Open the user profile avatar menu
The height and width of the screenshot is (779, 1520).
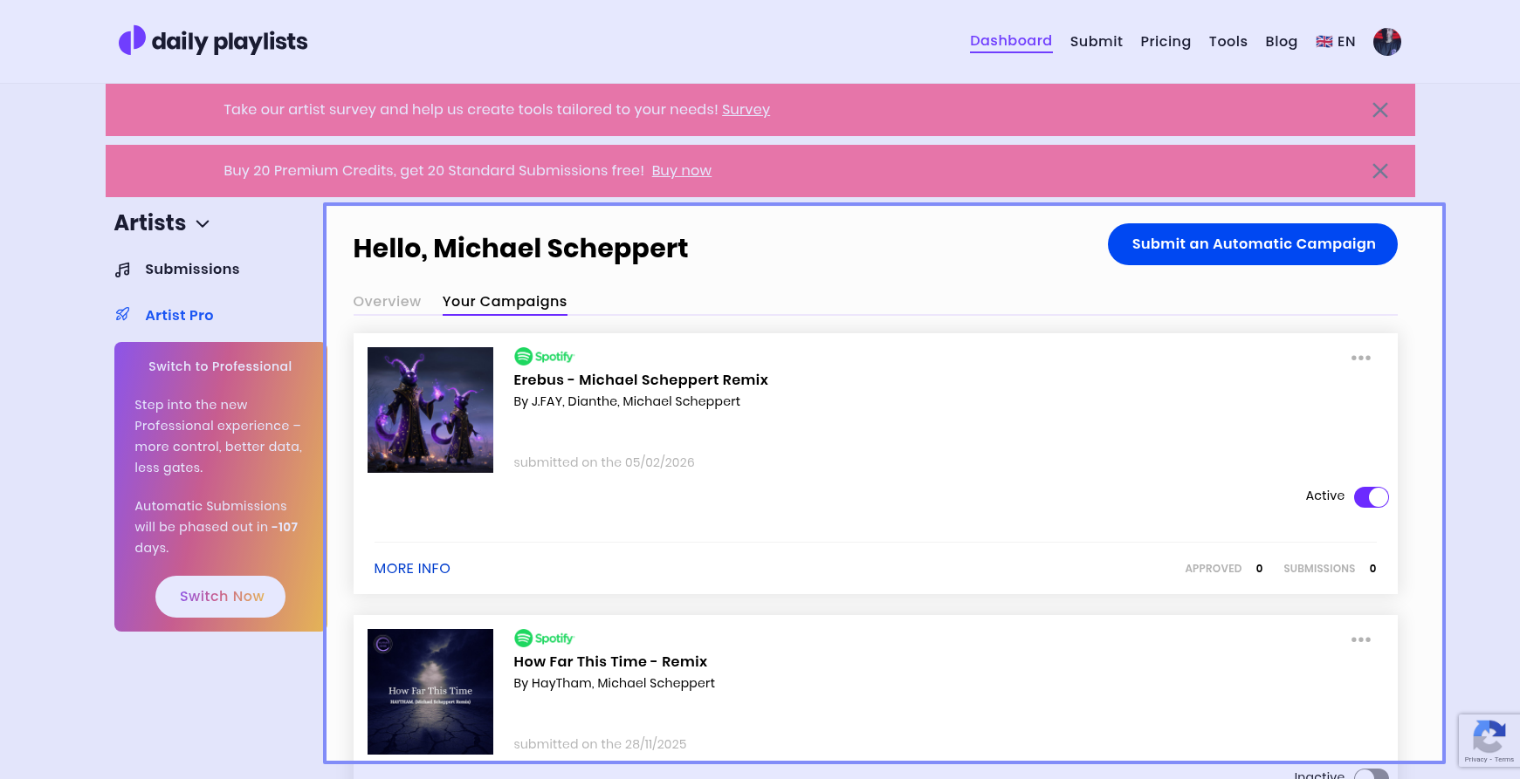(x=1386, y=41)
